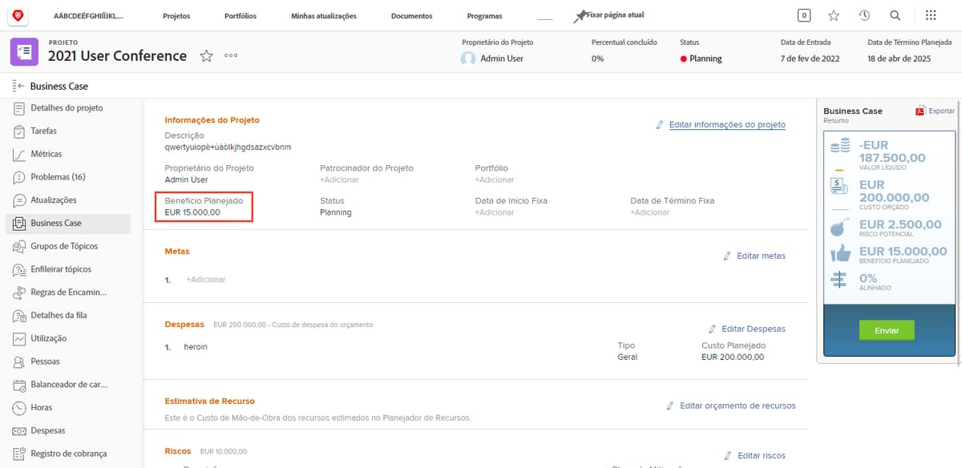
Task: Open the more options ellipsis next to project name
Action: 231,56
